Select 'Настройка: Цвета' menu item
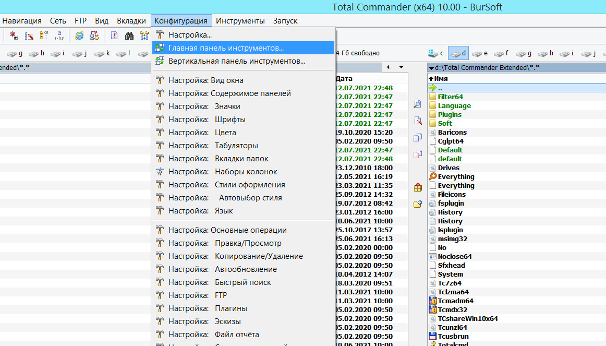The height and width of the screenshot is (346, 606). (x=202, y=133)
